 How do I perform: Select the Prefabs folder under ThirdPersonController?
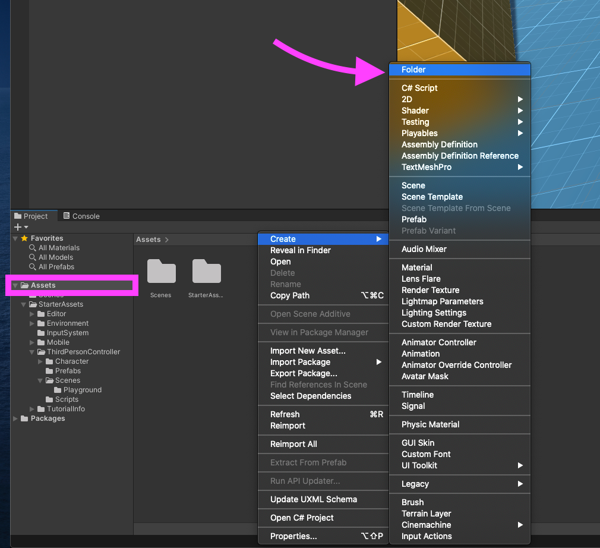point(68,371)
